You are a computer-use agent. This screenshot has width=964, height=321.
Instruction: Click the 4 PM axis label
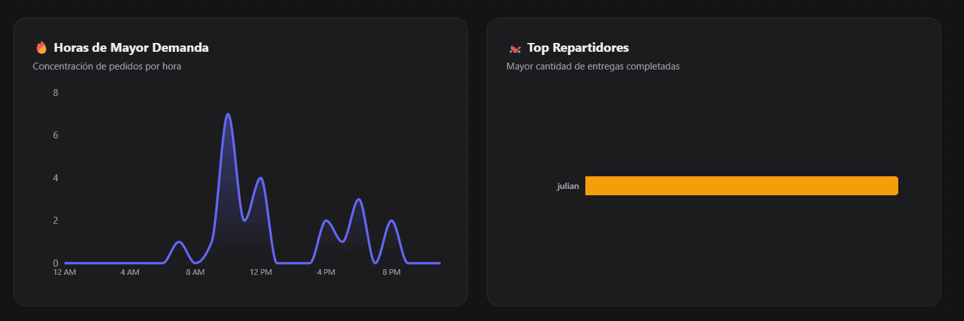(326, 272)
